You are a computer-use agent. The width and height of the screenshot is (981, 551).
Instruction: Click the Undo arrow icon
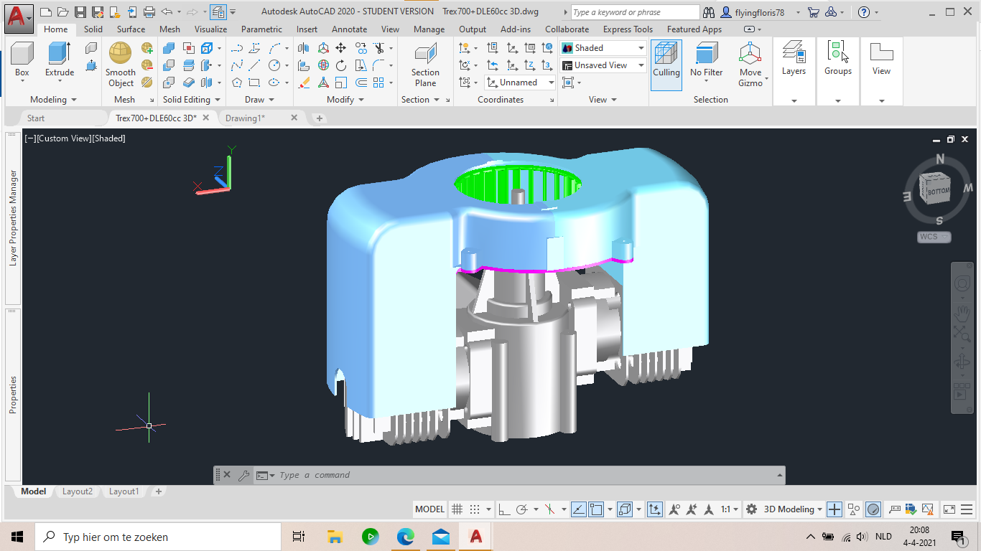pos(167,11)
